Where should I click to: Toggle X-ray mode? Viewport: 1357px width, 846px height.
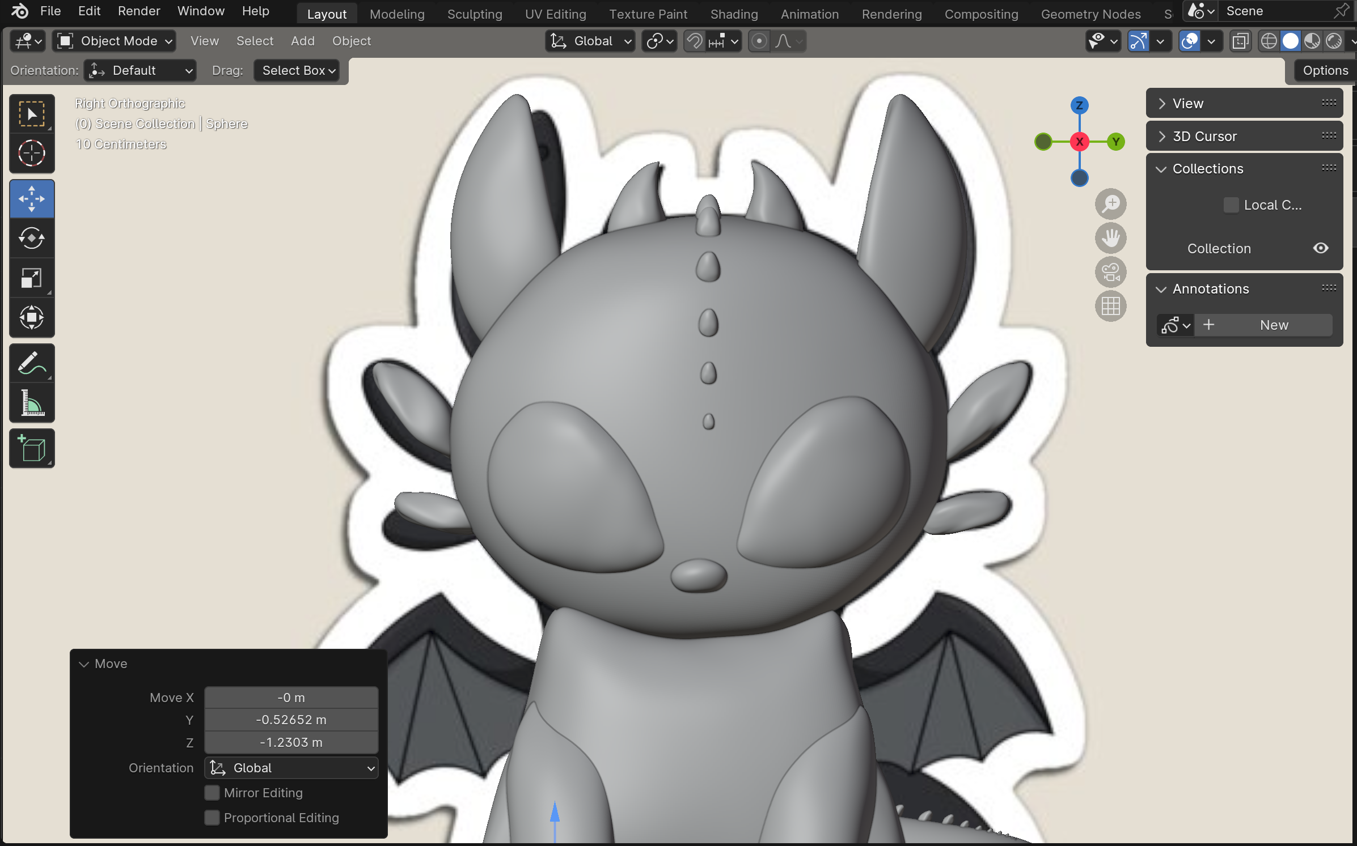click(x=1240, y=41)
